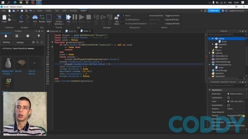Open Marketplace tab in Toolbox

(6, 36)
